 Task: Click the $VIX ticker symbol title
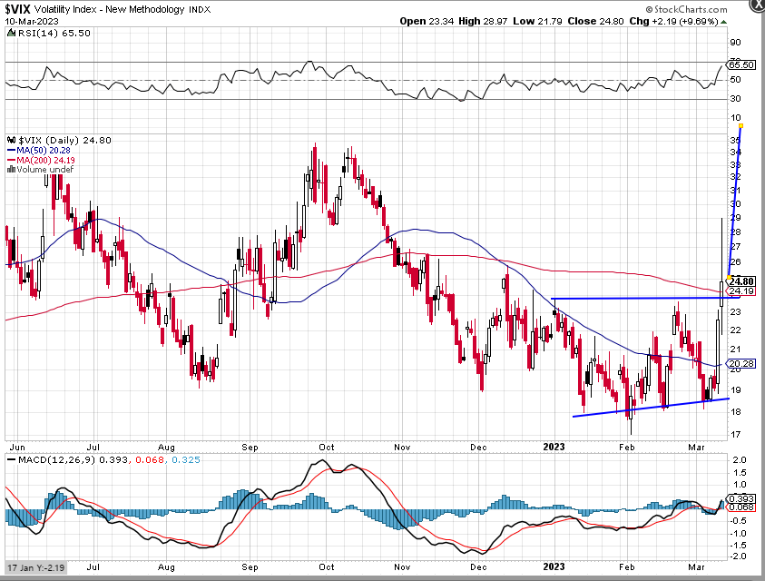17,9
